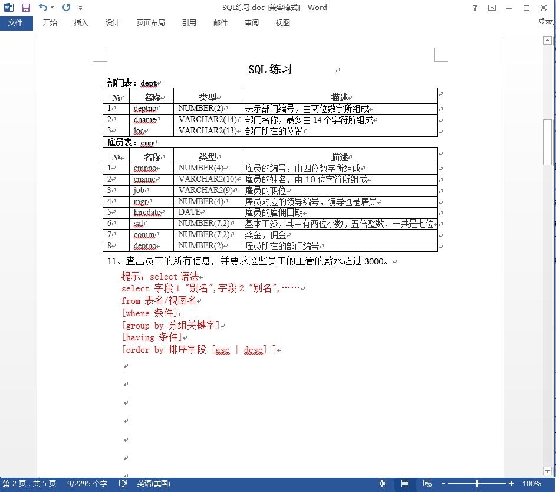This screenshot has height=492, width=556.
Task: Click the zoom out minus button
Action: pos(443,484)
